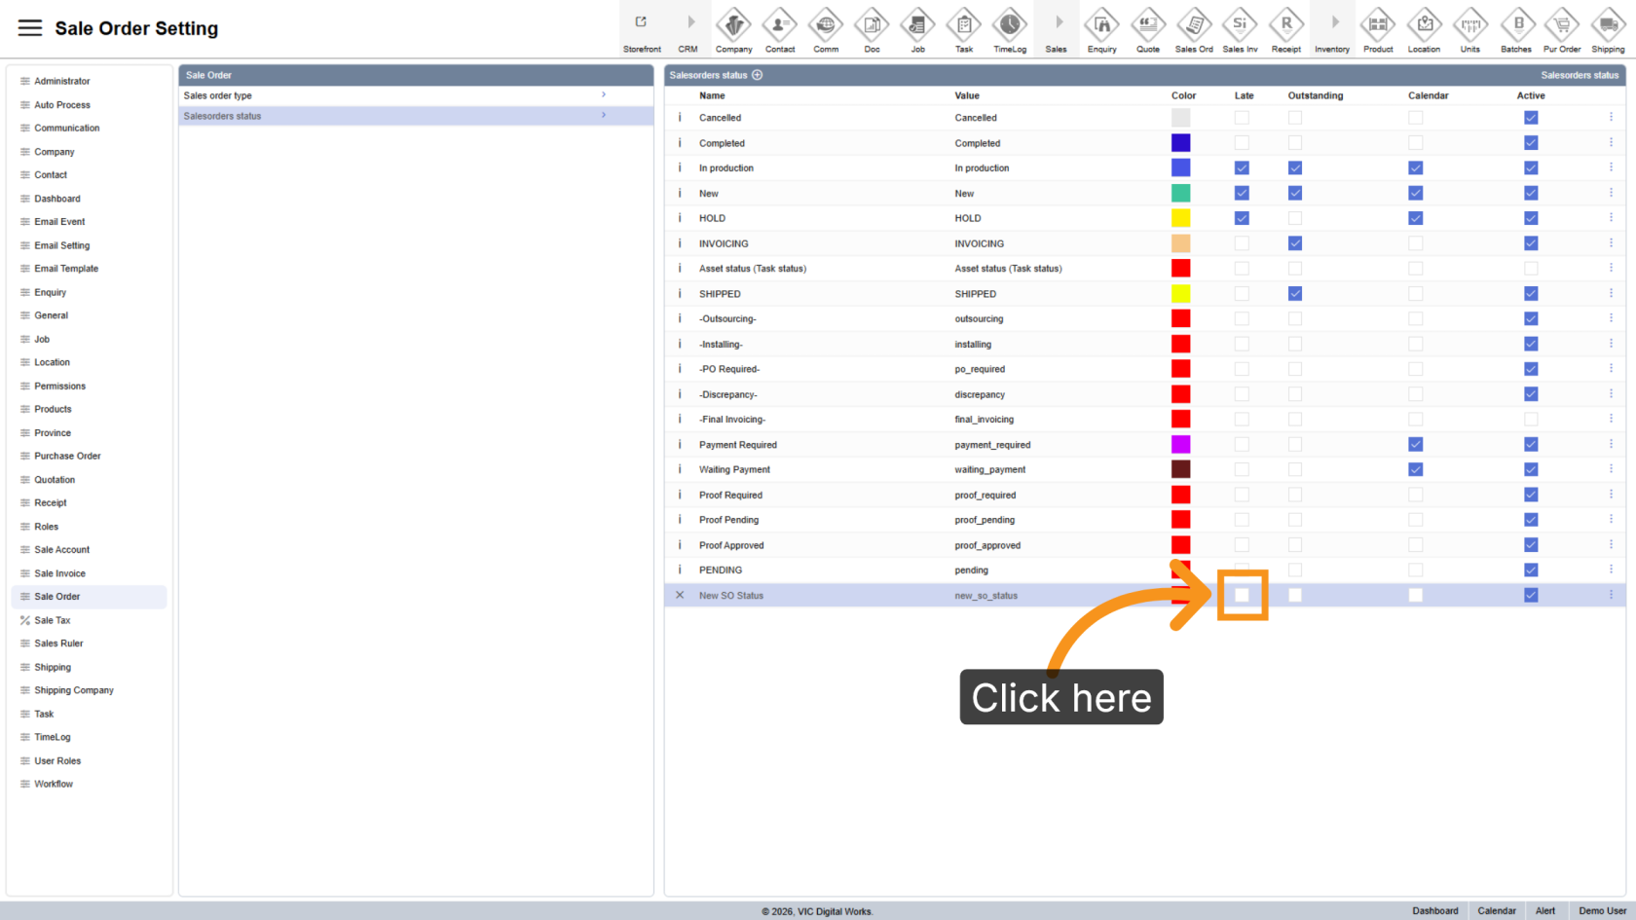
Task: Click the proof_approved value cell
Action: [x=987, y=545]
